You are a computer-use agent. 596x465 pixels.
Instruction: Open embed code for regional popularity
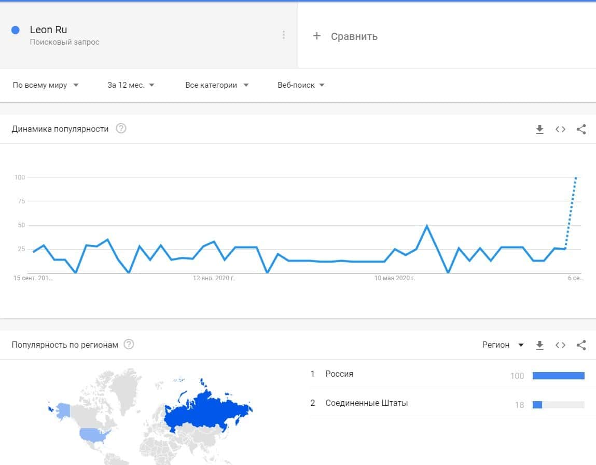tap(560, 345)
